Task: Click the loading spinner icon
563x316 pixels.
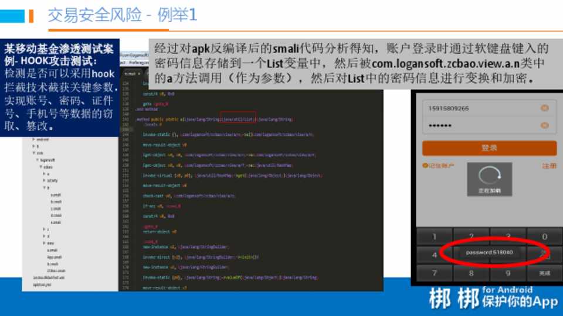Action: 489,176
